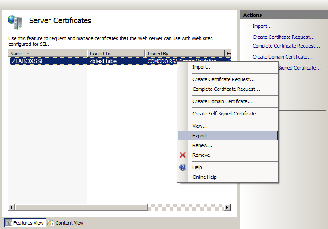Click Create Domain Certificate... in Actions pane
Screen dimensions: 328x229
coord(283,57)
